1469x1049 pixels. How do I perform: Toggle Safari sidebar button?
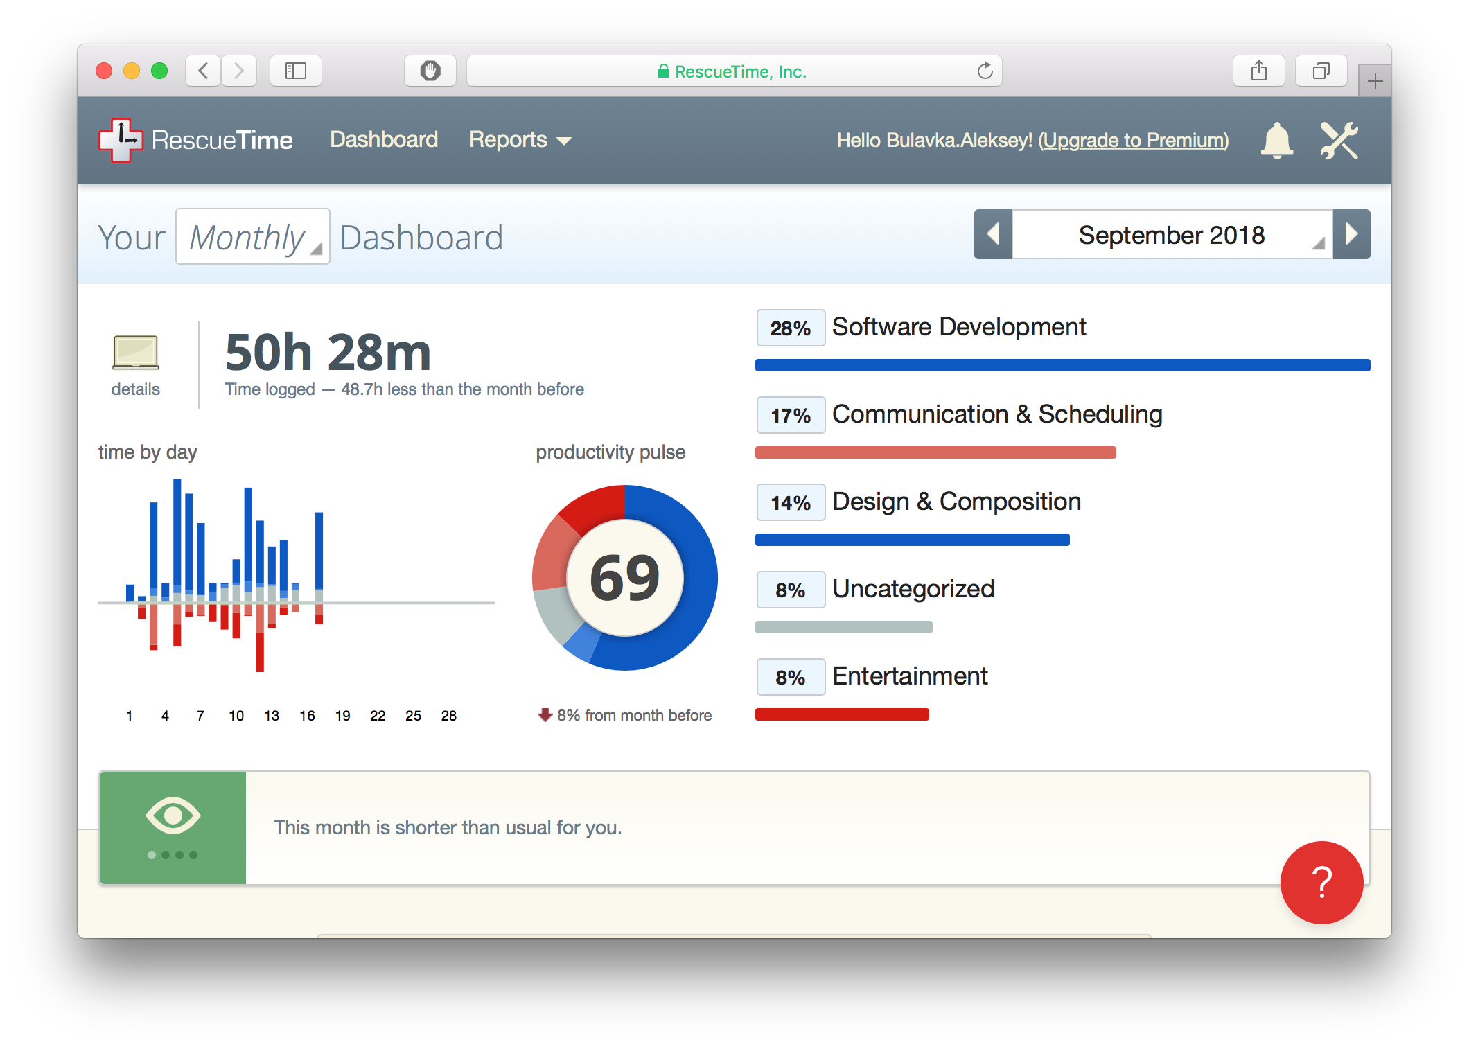(296, 71)
